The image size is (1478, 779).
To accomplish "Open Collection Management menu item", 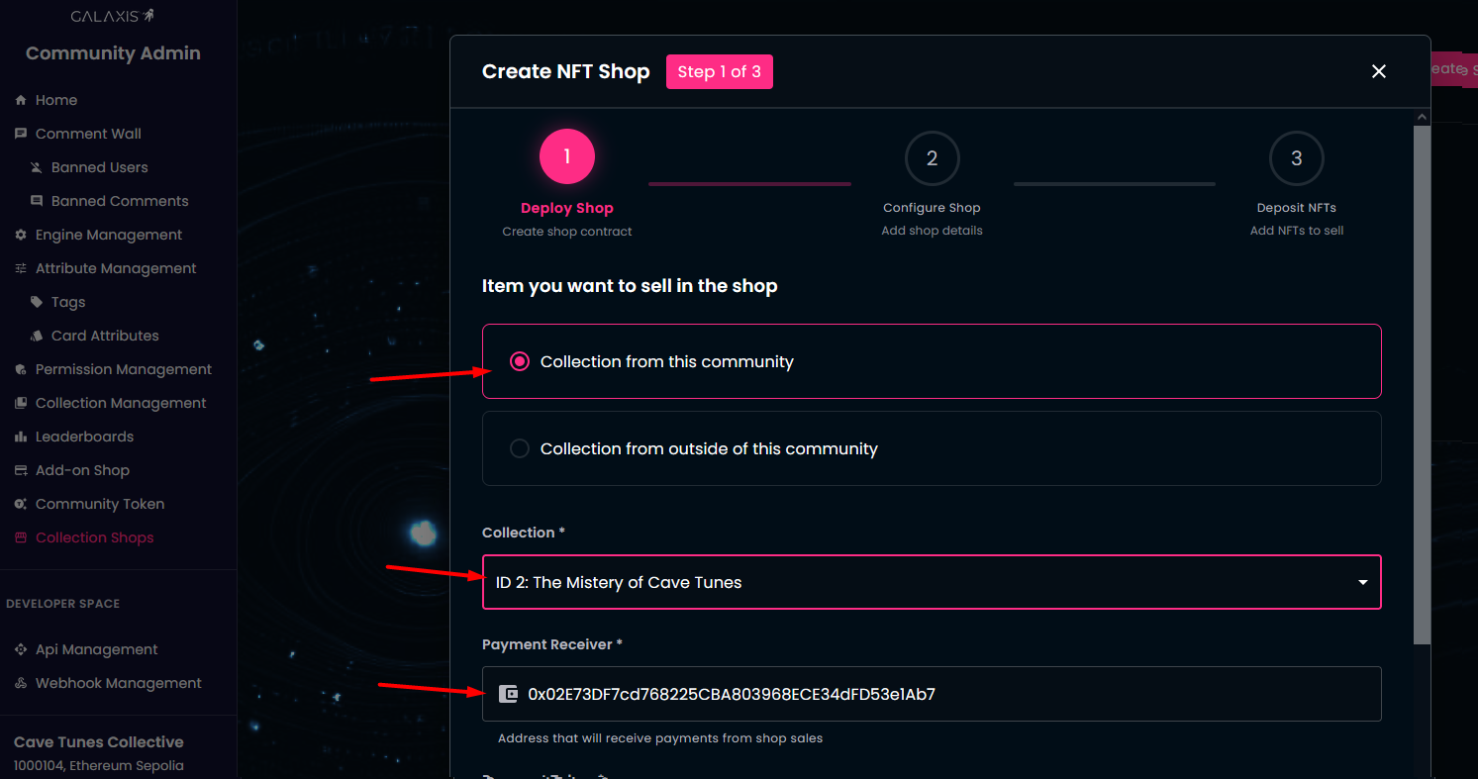I will [x=121, y=403].
